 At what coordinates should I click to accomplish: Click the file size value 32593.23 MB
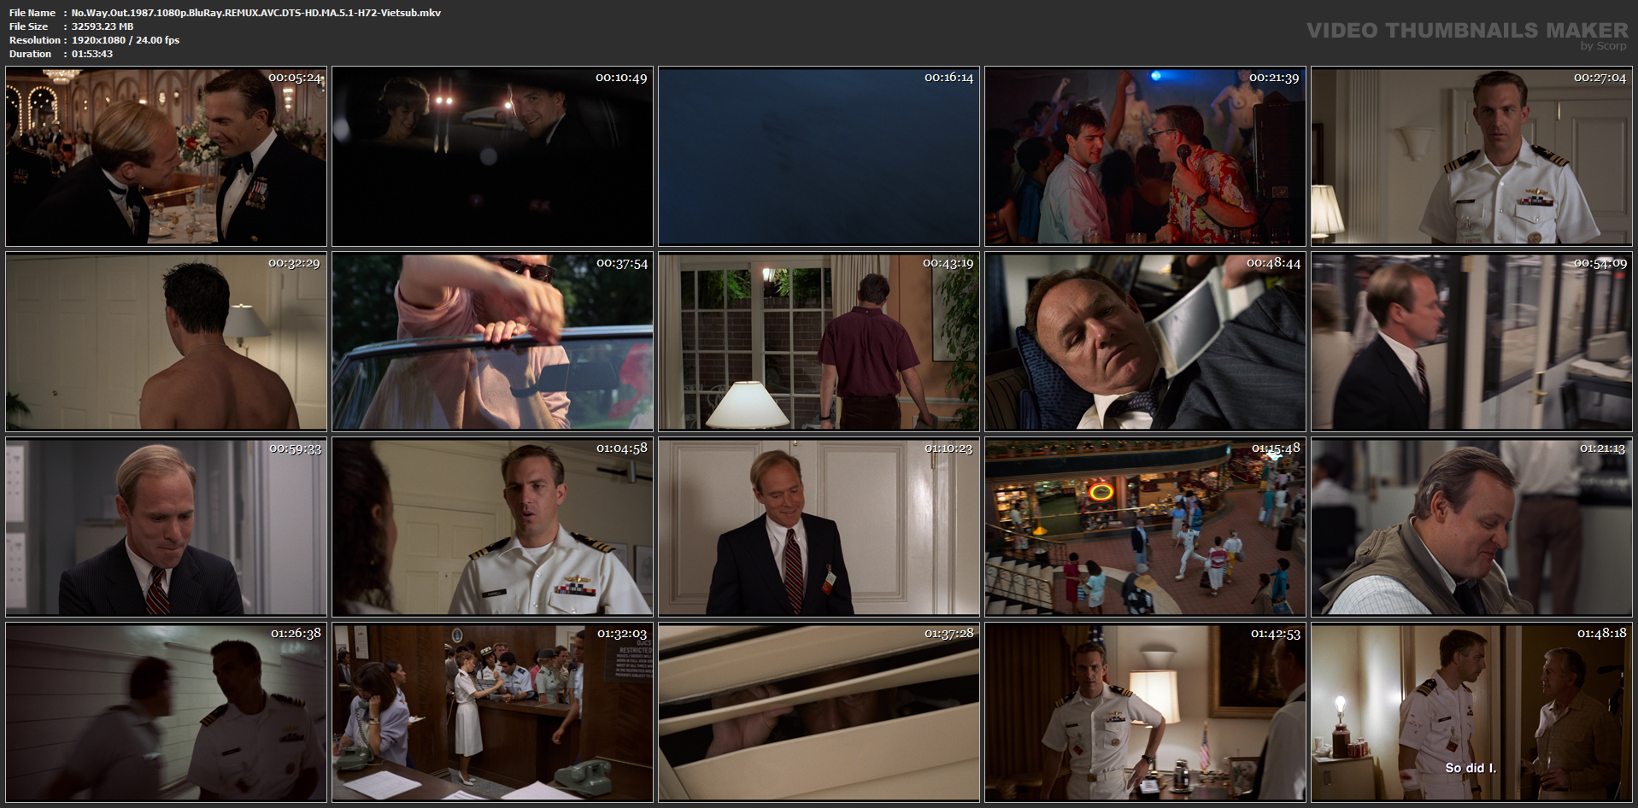point(103,26)
